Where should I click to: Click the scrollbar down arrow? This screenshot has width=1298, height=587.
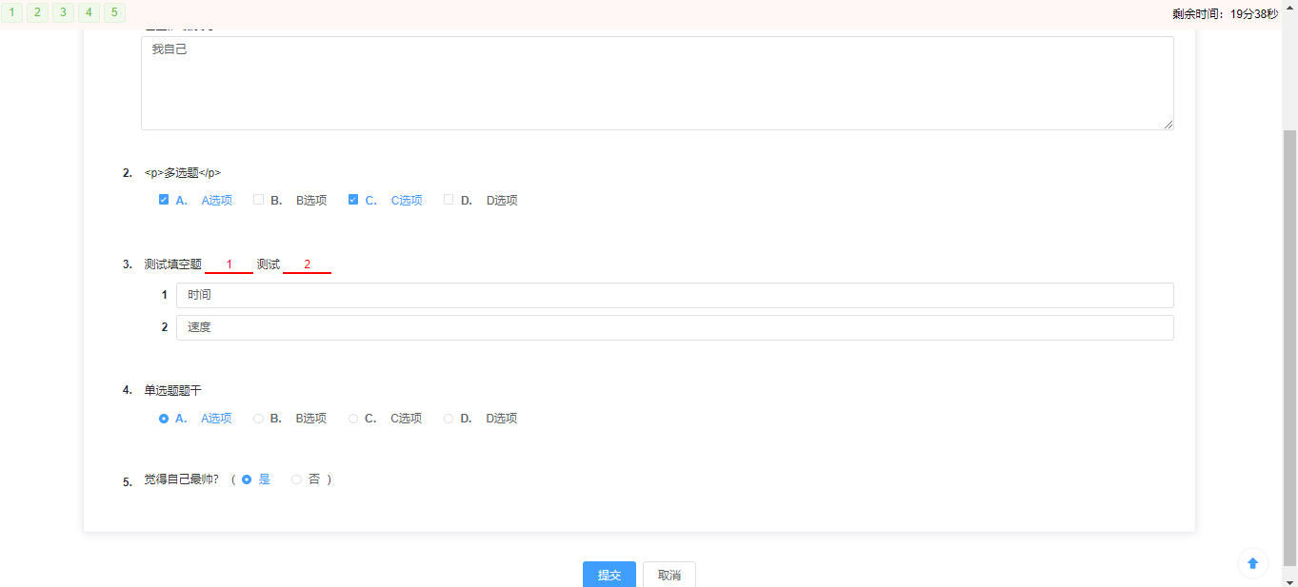[1290, 580]
